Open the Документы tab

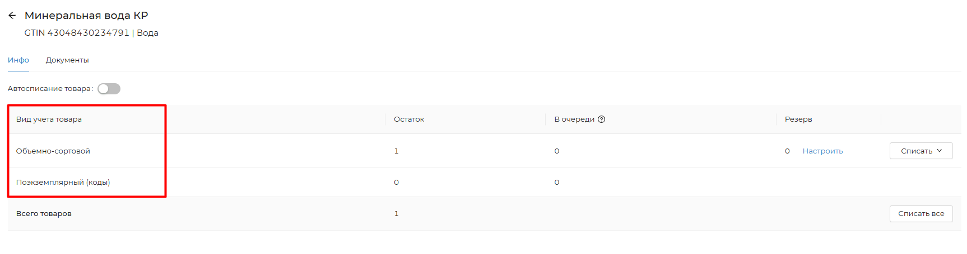coord(67,60)
